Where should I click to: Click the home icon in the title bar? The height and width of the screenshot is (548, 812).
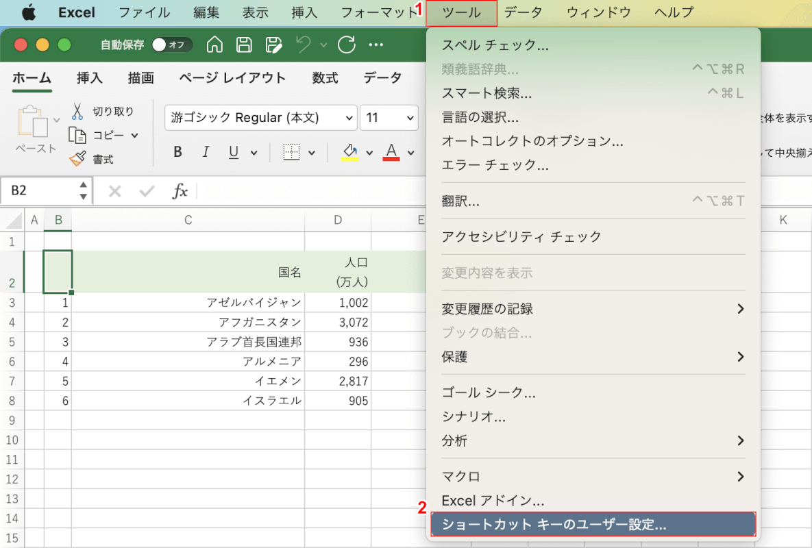point(214,44)
